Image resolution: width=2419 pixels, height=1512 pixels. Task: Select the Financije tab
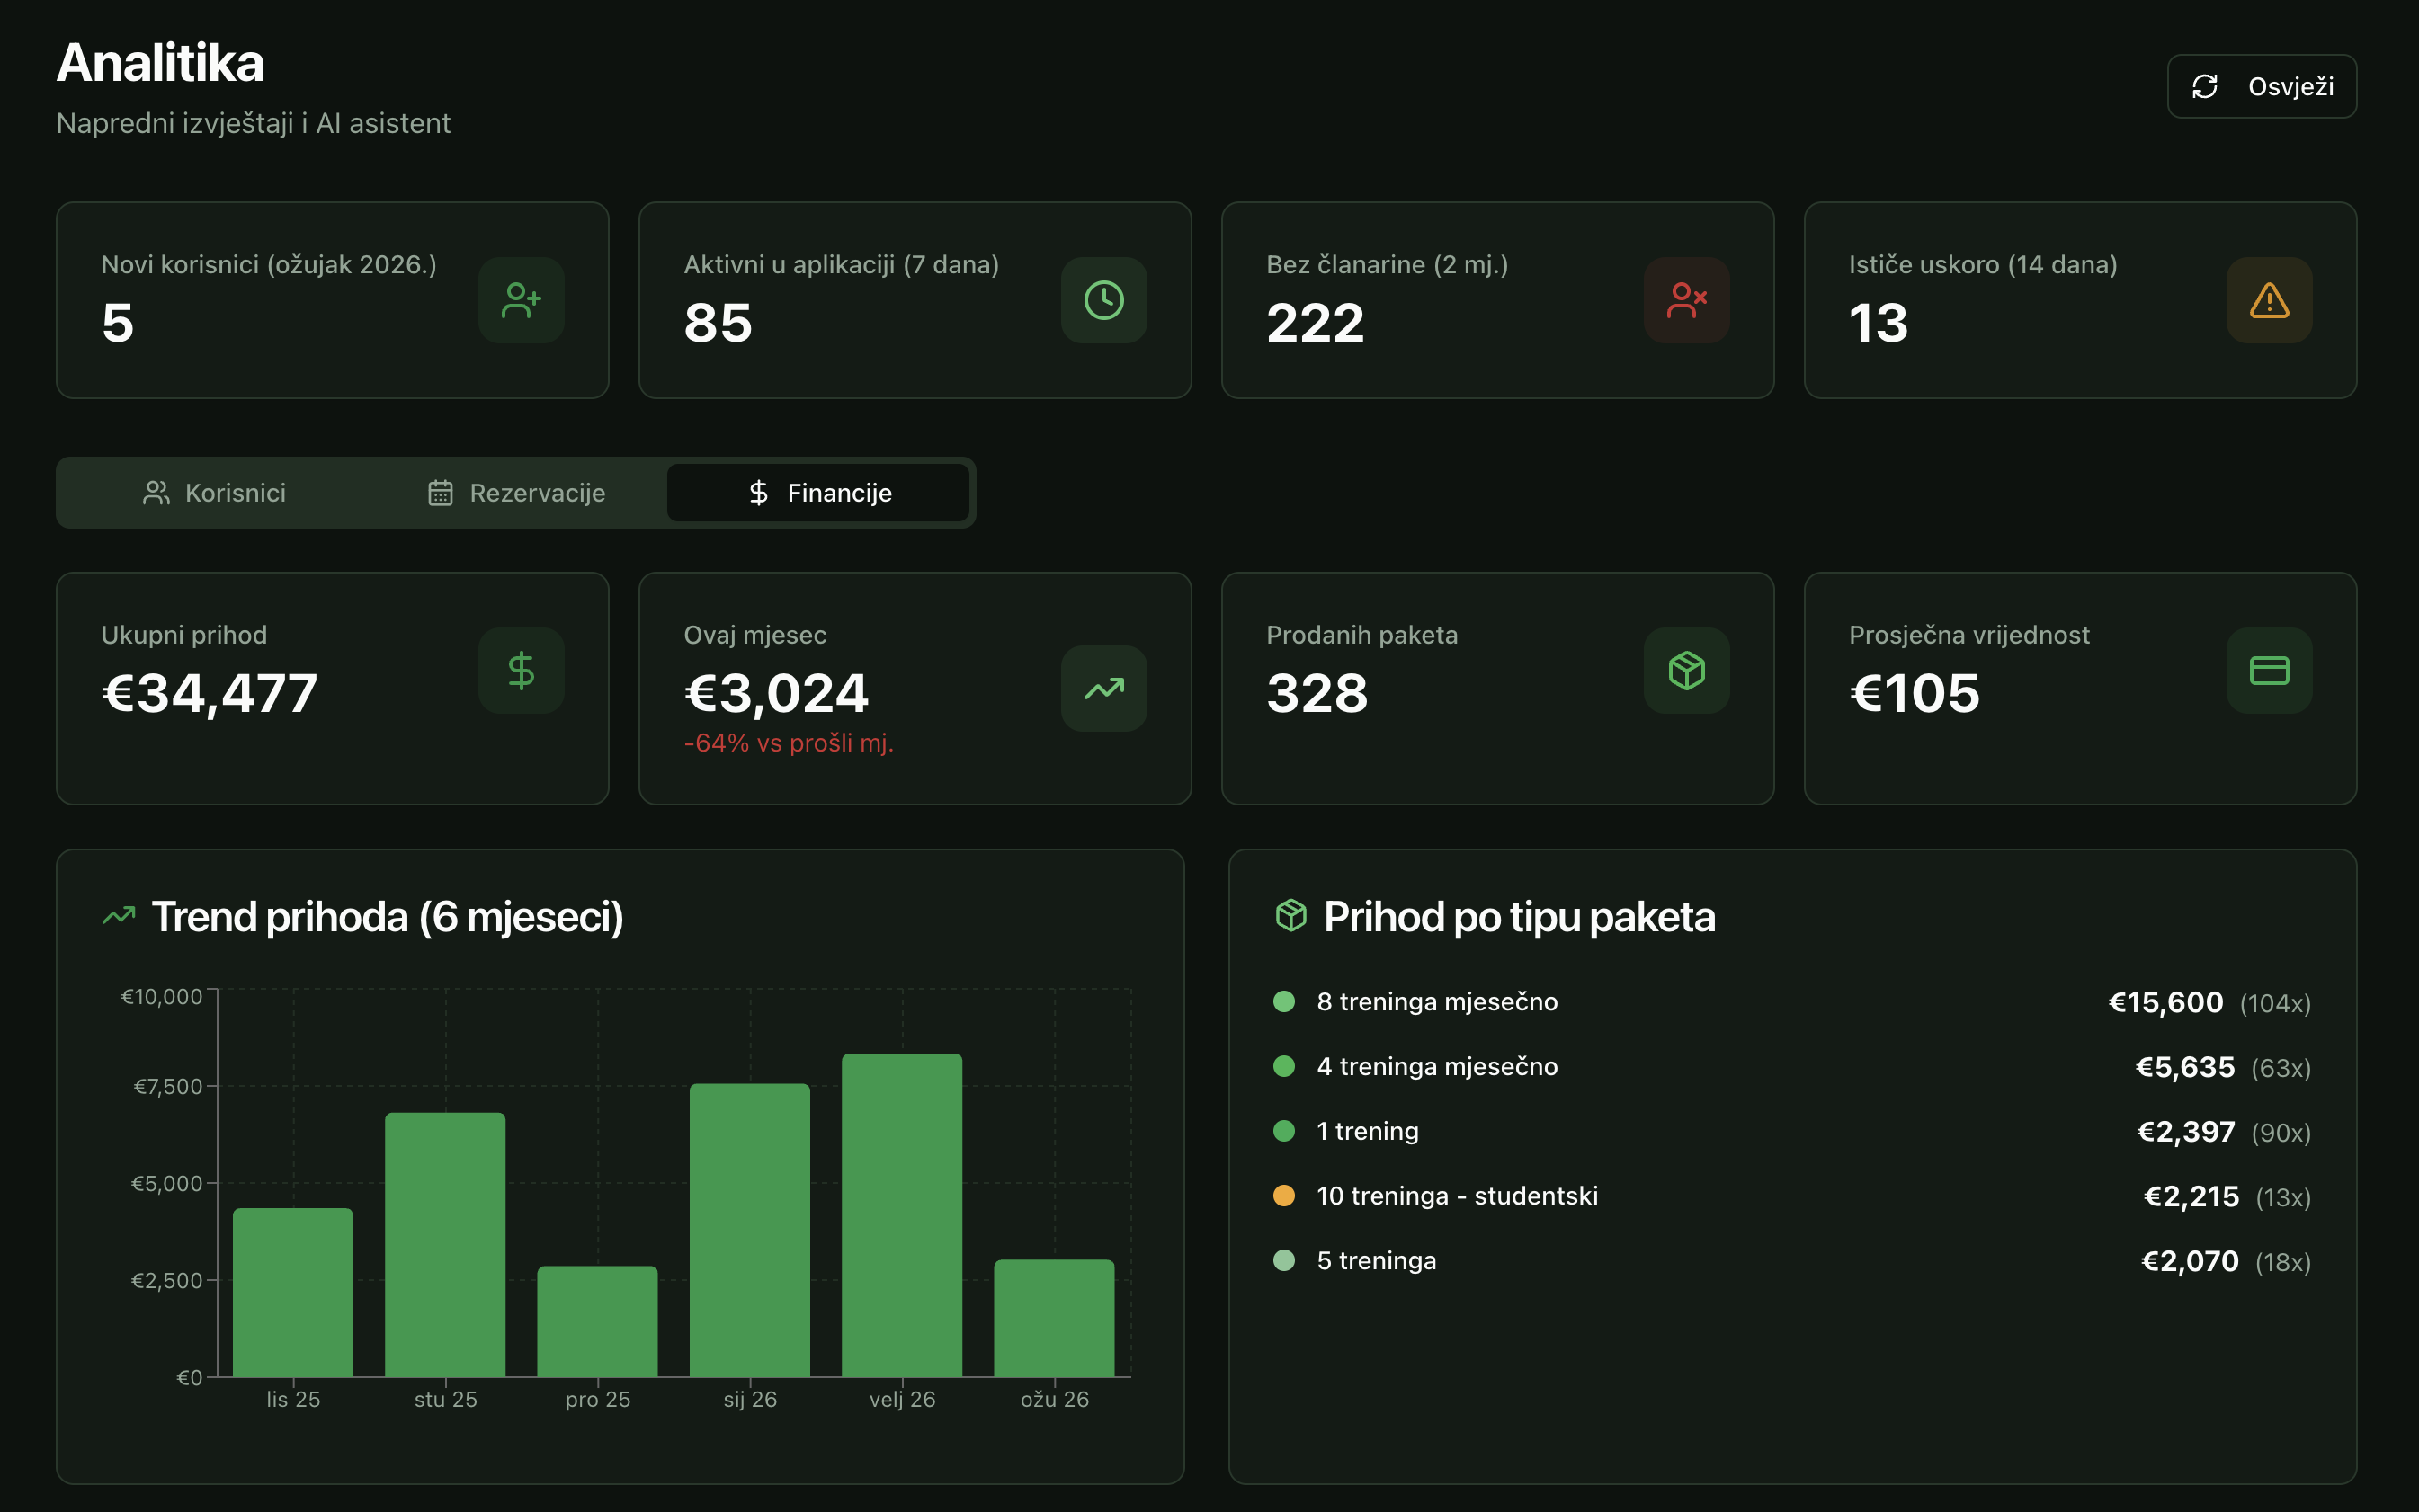[818, 493]
